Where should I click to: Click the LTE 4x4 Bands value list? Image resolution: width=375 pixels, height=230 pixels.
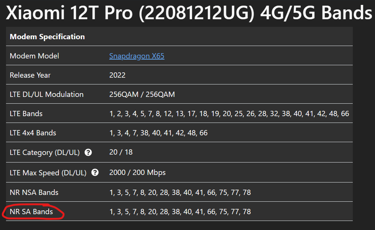[x=158, y=133]
